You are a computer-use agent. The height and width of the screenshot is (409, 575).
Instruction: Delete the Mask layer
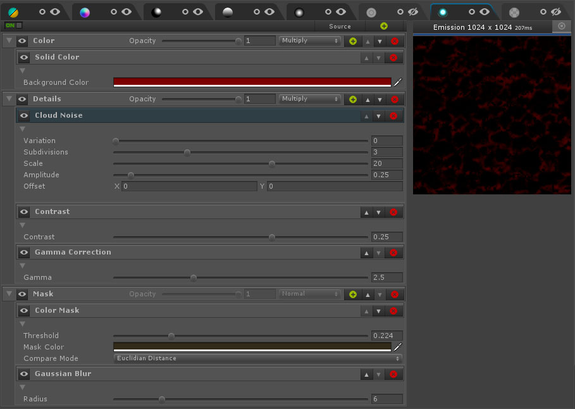pyautogui.click(x=395, y=294)
